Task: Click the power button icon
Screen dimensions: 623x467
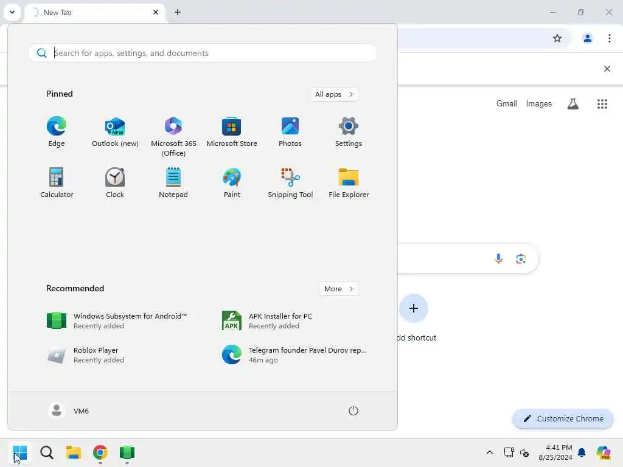Action: [353, 410]
